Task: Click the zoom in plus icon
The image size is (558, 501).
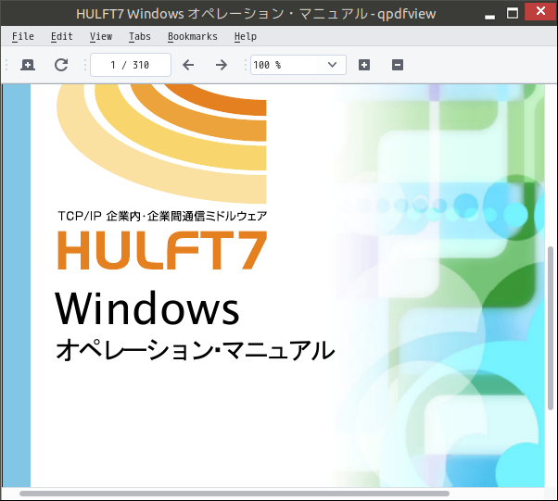Action: point(364,65)
